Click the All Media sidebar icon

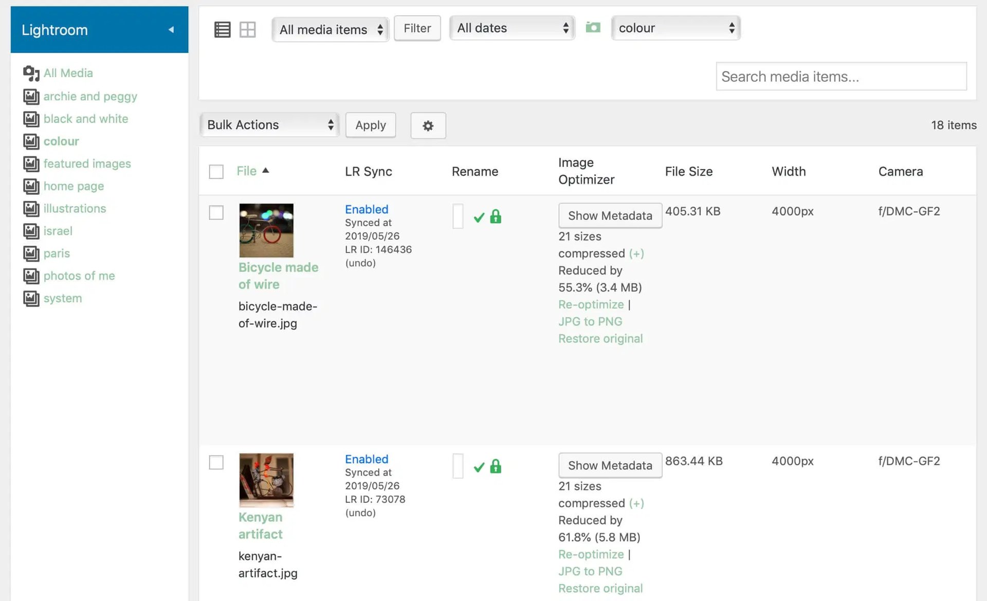pos(31,72)
